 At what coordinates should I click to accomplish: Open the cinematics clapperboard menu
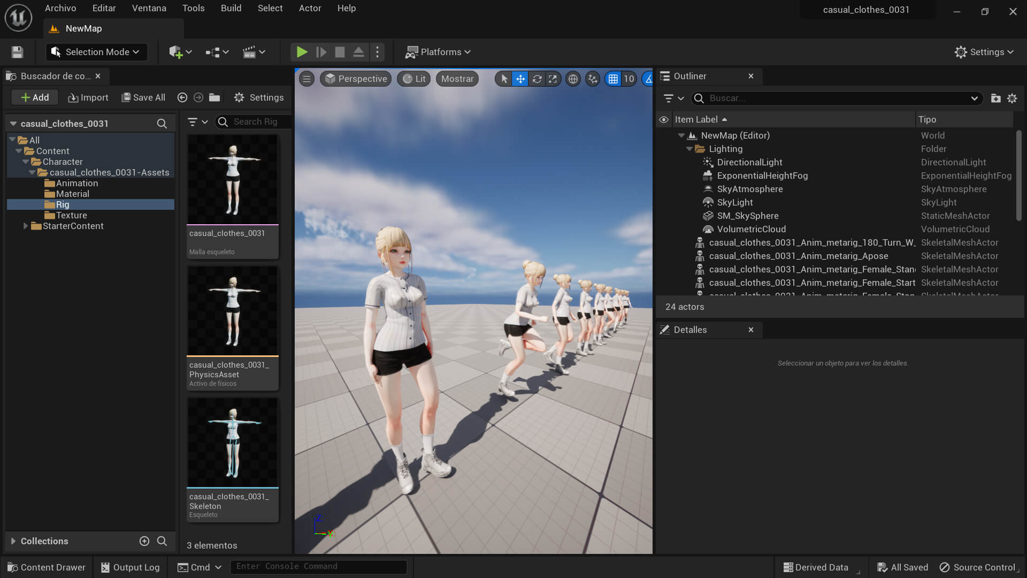tap(254, 52)
